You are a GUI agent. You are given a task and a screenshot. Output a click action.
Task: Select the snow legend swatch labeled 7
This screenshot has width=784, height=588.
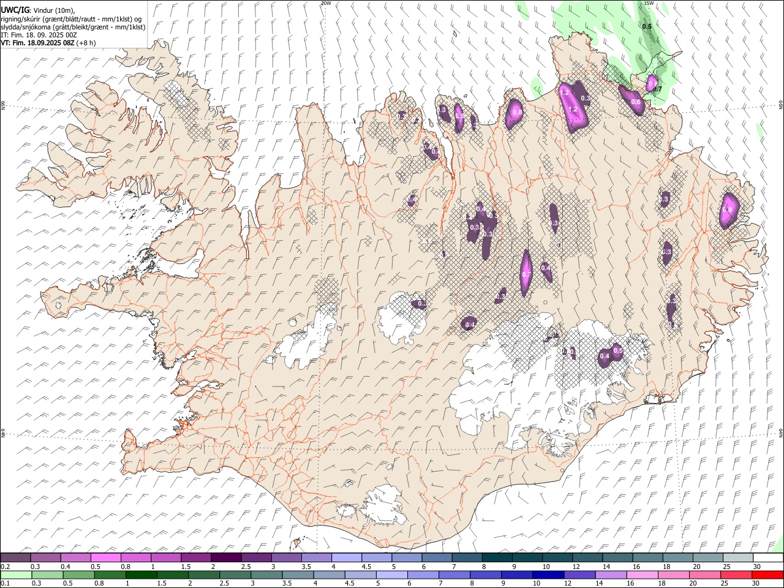[467, 557]
